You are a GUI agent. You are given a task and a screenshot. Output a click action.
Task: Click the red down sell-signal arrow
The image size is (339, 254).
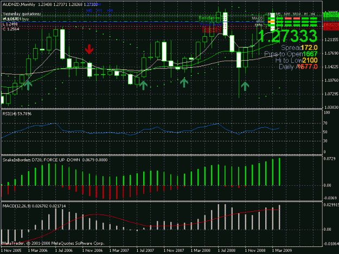pyautogui.click(x=89, y=49)
